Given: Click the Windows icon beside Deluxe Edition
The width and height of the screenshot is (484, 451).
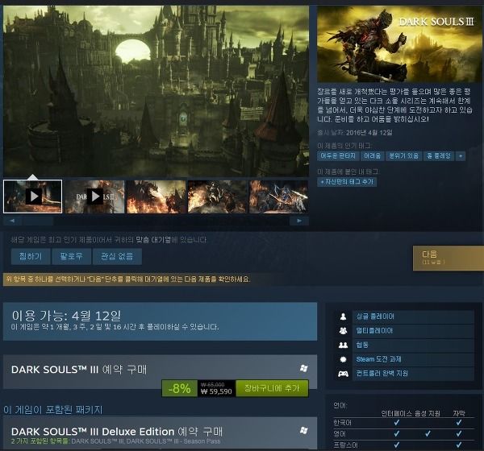Looking at the screenshot, I should pos(304,430).
